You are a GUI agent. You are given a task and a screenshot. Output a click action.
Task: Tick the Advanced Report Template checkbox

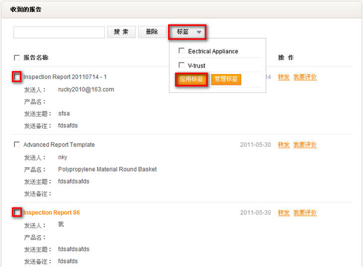17,145
